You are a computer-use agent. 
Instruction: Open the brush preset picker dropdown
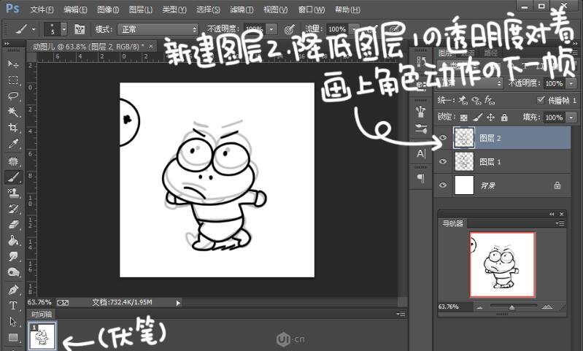coord(64,29)
